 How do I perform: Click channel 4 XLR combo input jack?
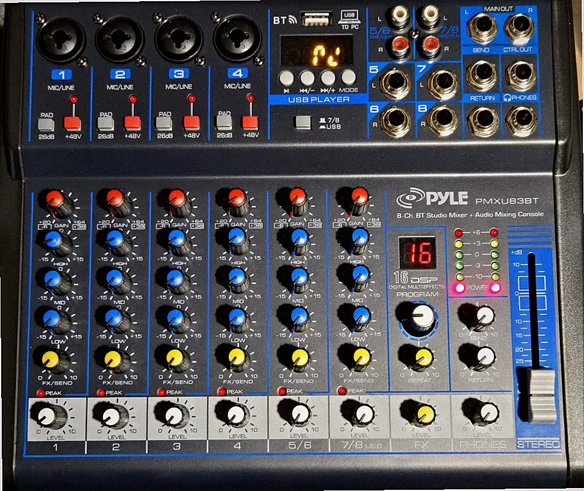[x=237, y=38]
